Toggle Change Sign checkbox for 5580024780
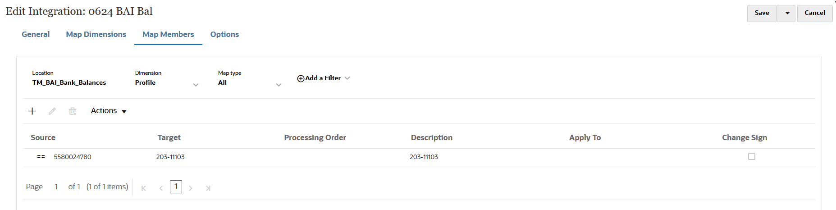The height and width of the screenshot is (210, 836). pos(751,156)
